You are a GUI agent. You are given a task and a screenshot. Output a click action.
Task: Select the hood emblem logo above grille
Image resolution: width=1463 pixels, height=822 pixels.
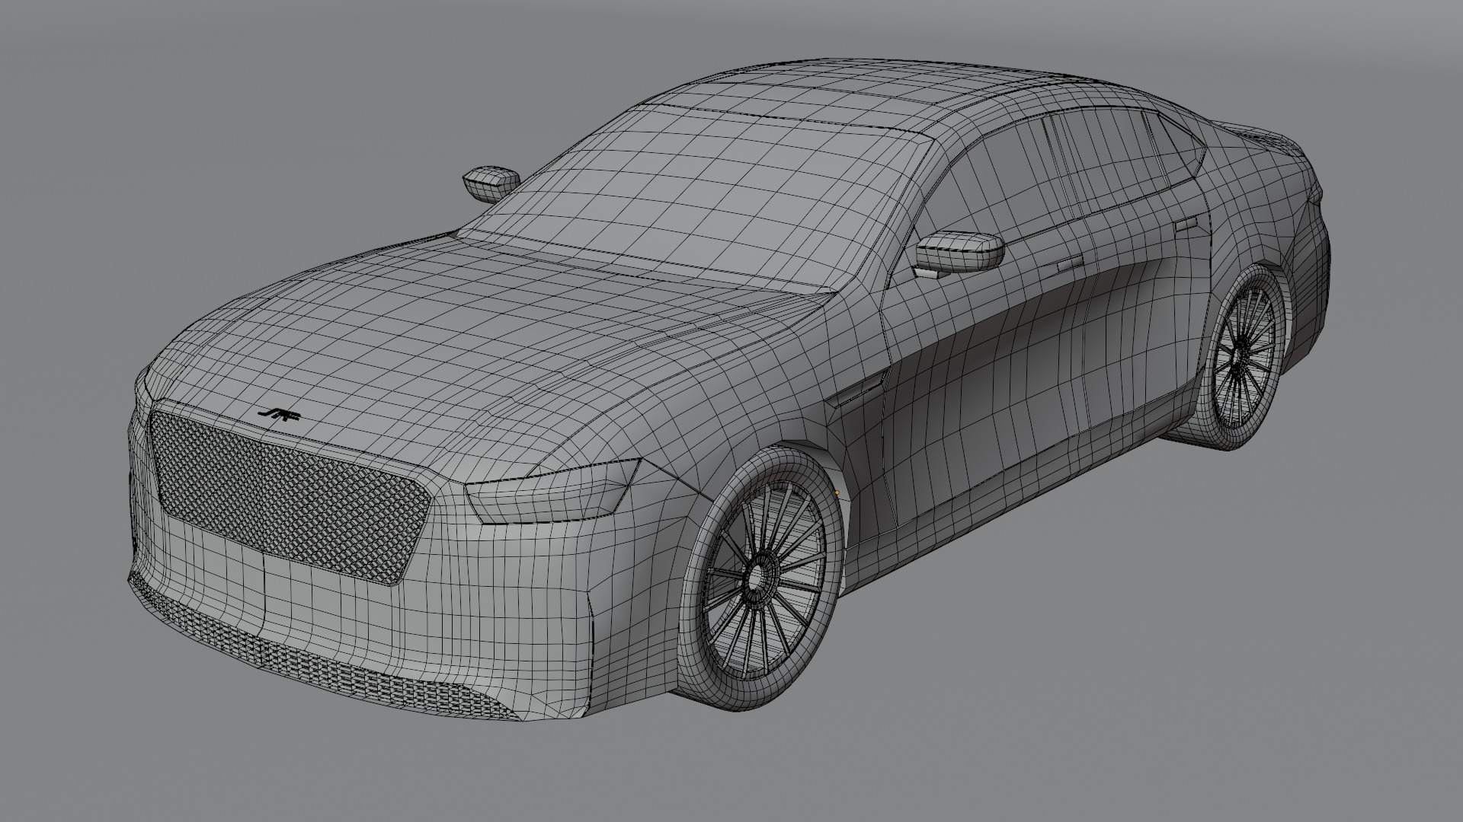coord(280,415)
